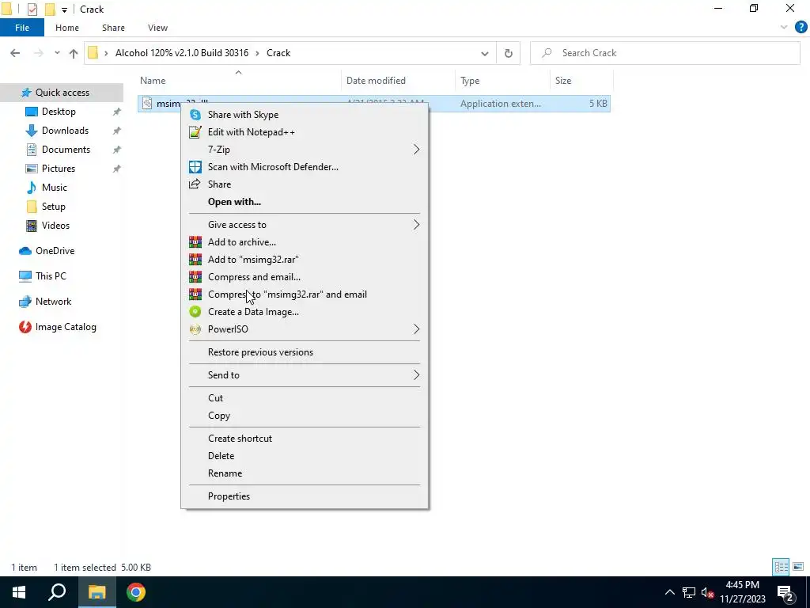Open notification center in system tray
The width and height of the screenshot is (810, 608).
[785, 592]
